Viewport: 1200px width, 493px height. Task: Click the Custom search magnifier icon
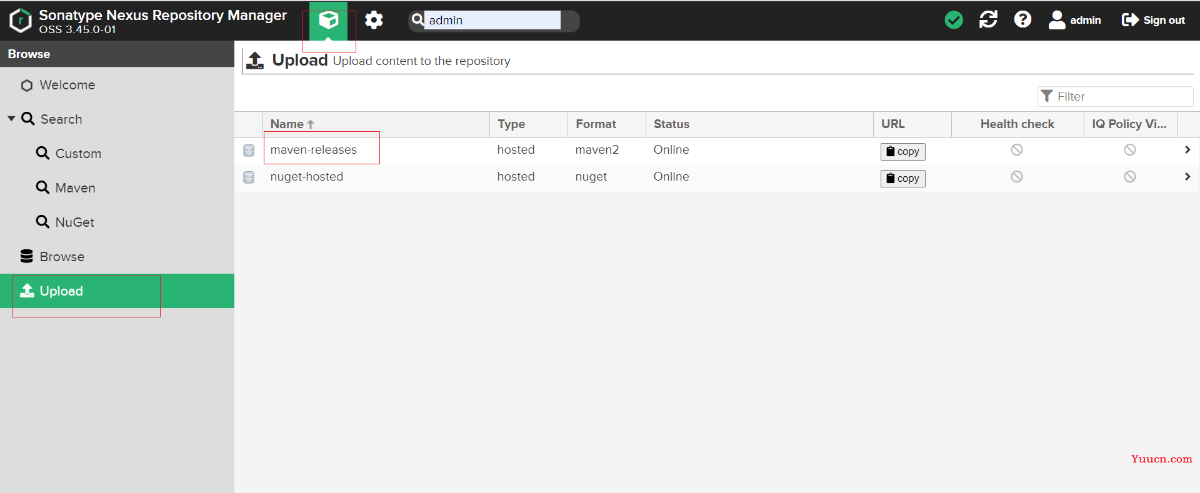(x=42, y=153)
